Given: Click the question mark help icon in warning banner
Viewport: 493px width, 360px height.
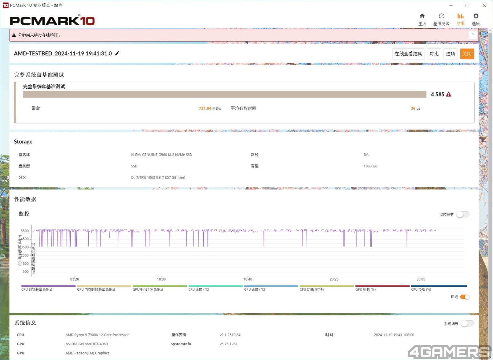Looking at the screenshot, I should pyautogui.click(x=473, y=35).
